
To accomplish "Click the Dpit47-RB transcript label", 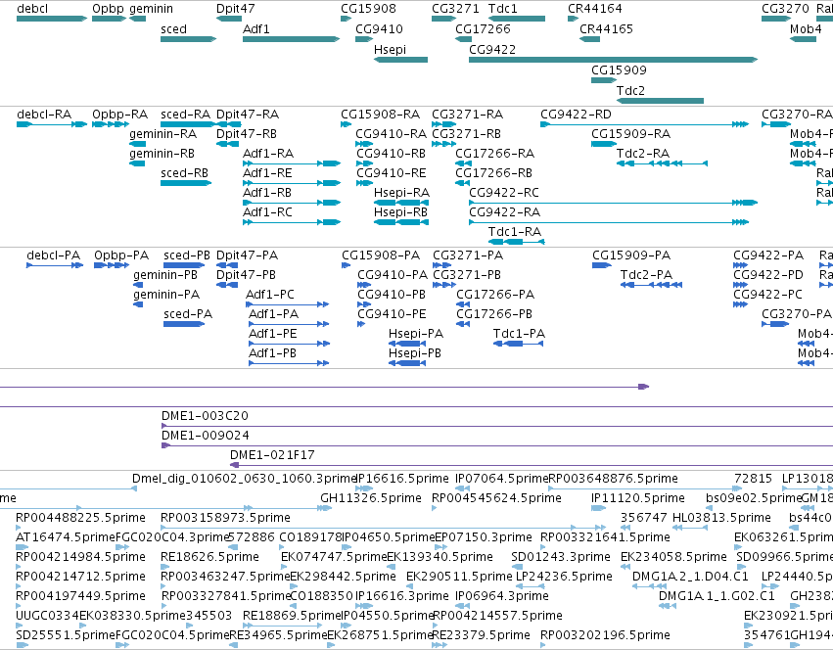I will [247, 134].
